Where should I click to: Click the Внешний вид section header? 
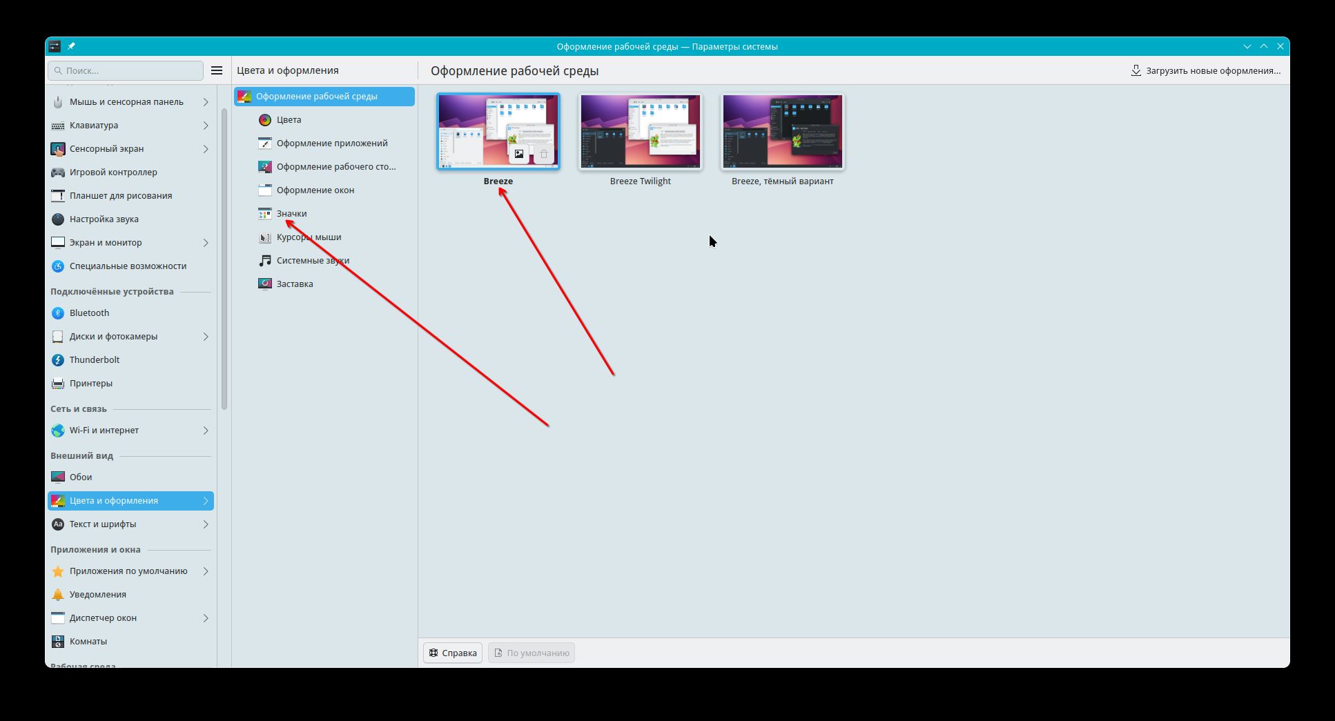coord(81,456)
